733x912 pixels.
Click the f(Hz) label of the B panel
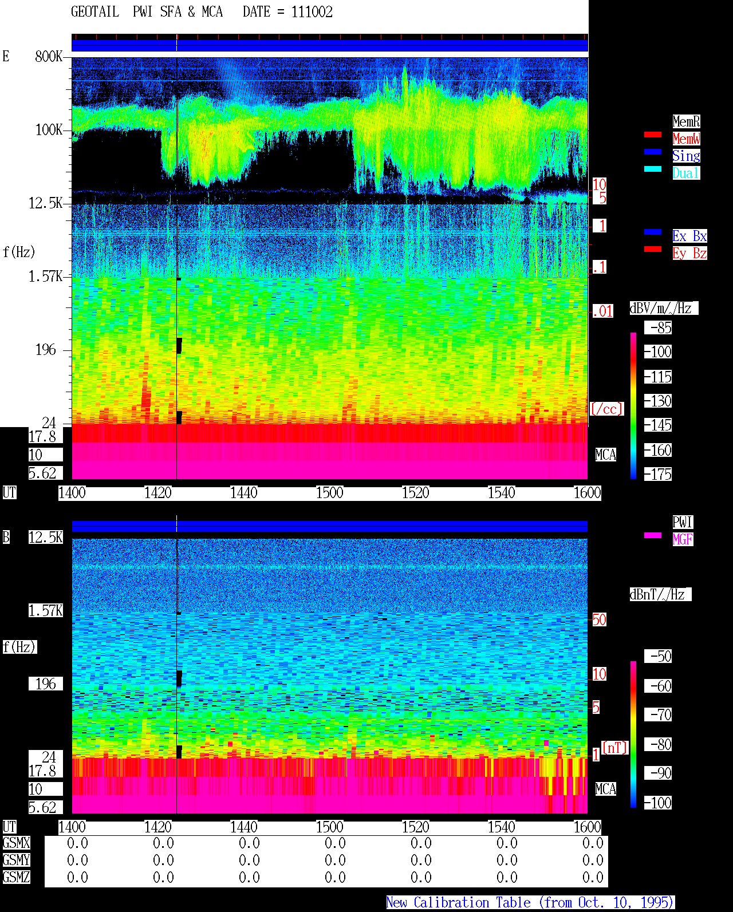(19, 647)
